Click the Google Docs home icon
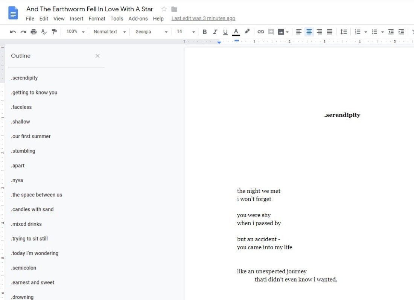Screen dimensions: 414x300 13,13
